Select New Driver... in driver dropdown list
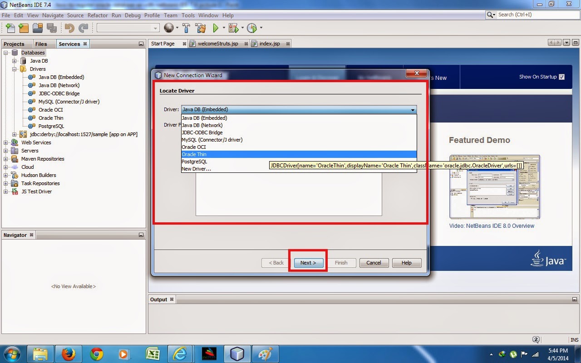The image size is (581, 363). point(299,169)
